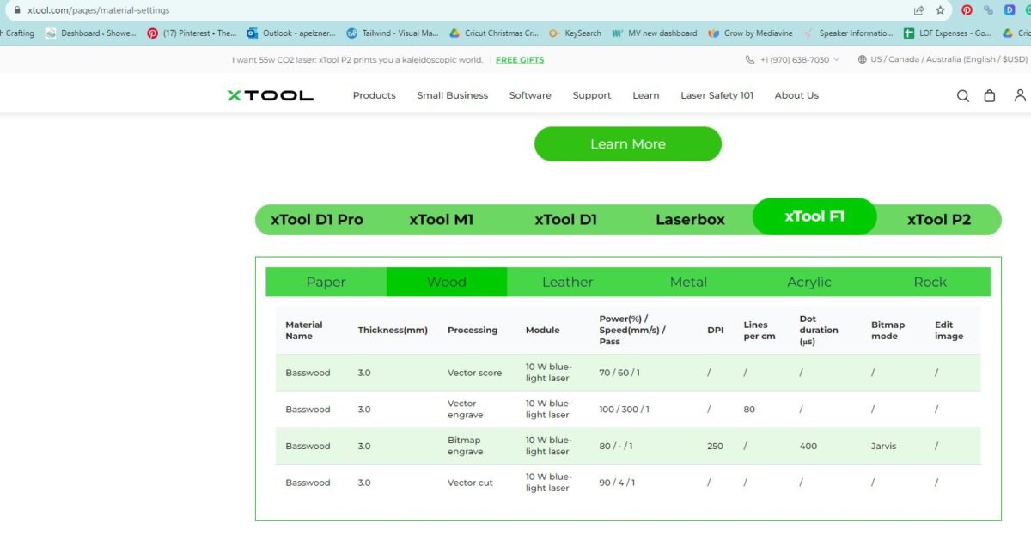
Task: Click the Vector score processing cell
Action: (474, 373)
